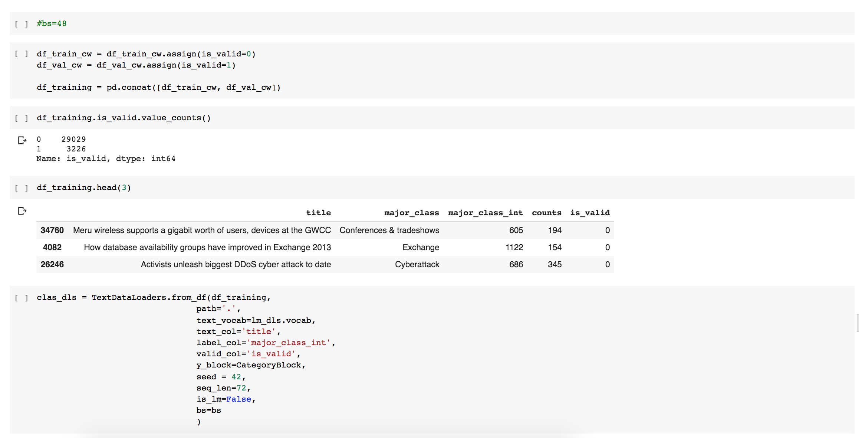Image resolution: width=859 pixels, height=438 pixels.
Task: Click the is_lm=False argument line
Action: pos(226,399)
